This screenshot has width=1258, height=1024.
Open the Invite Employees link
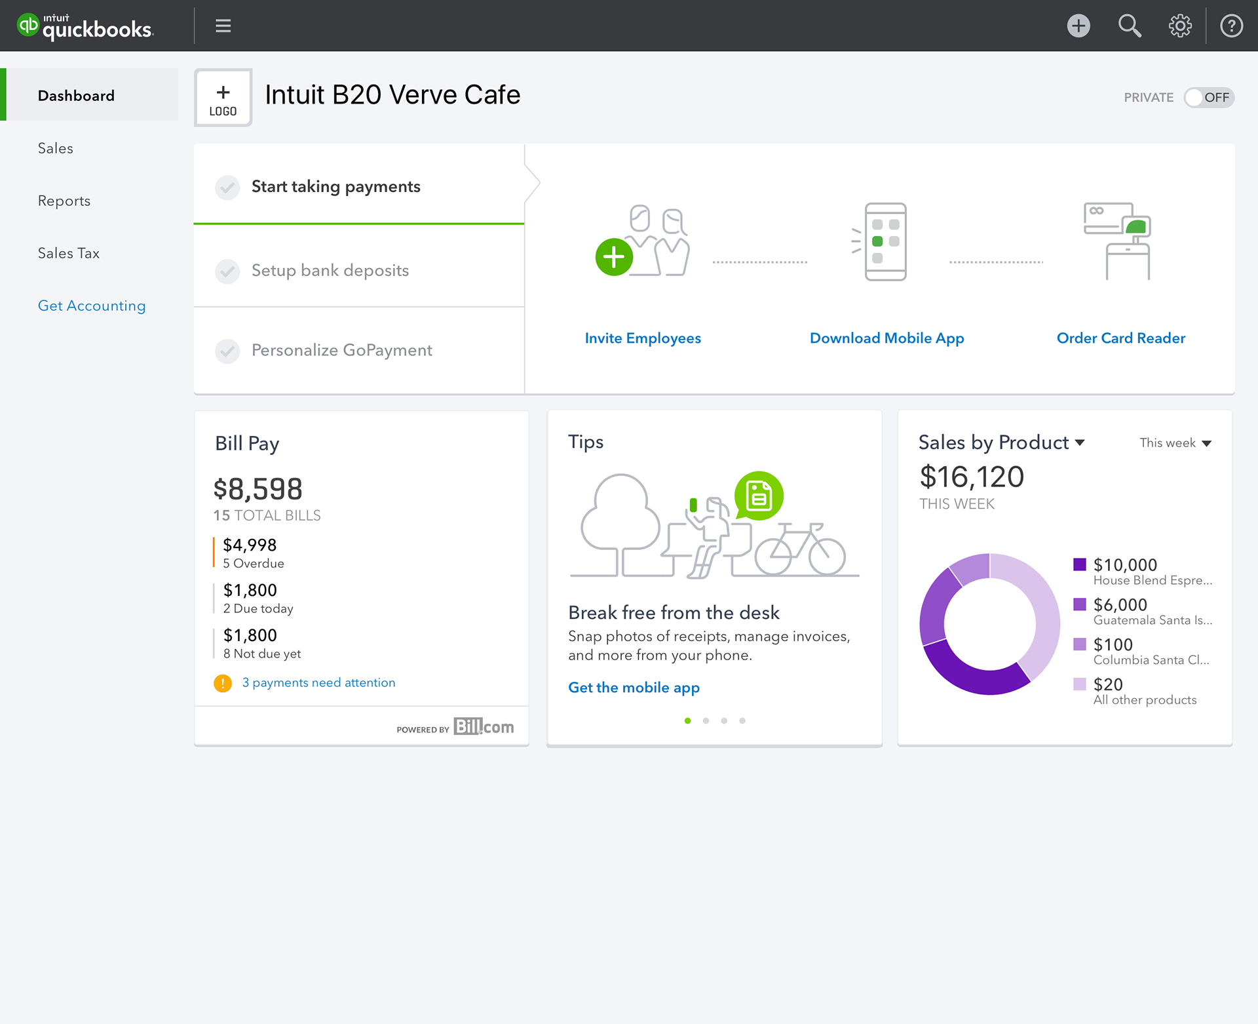point(643,338)
